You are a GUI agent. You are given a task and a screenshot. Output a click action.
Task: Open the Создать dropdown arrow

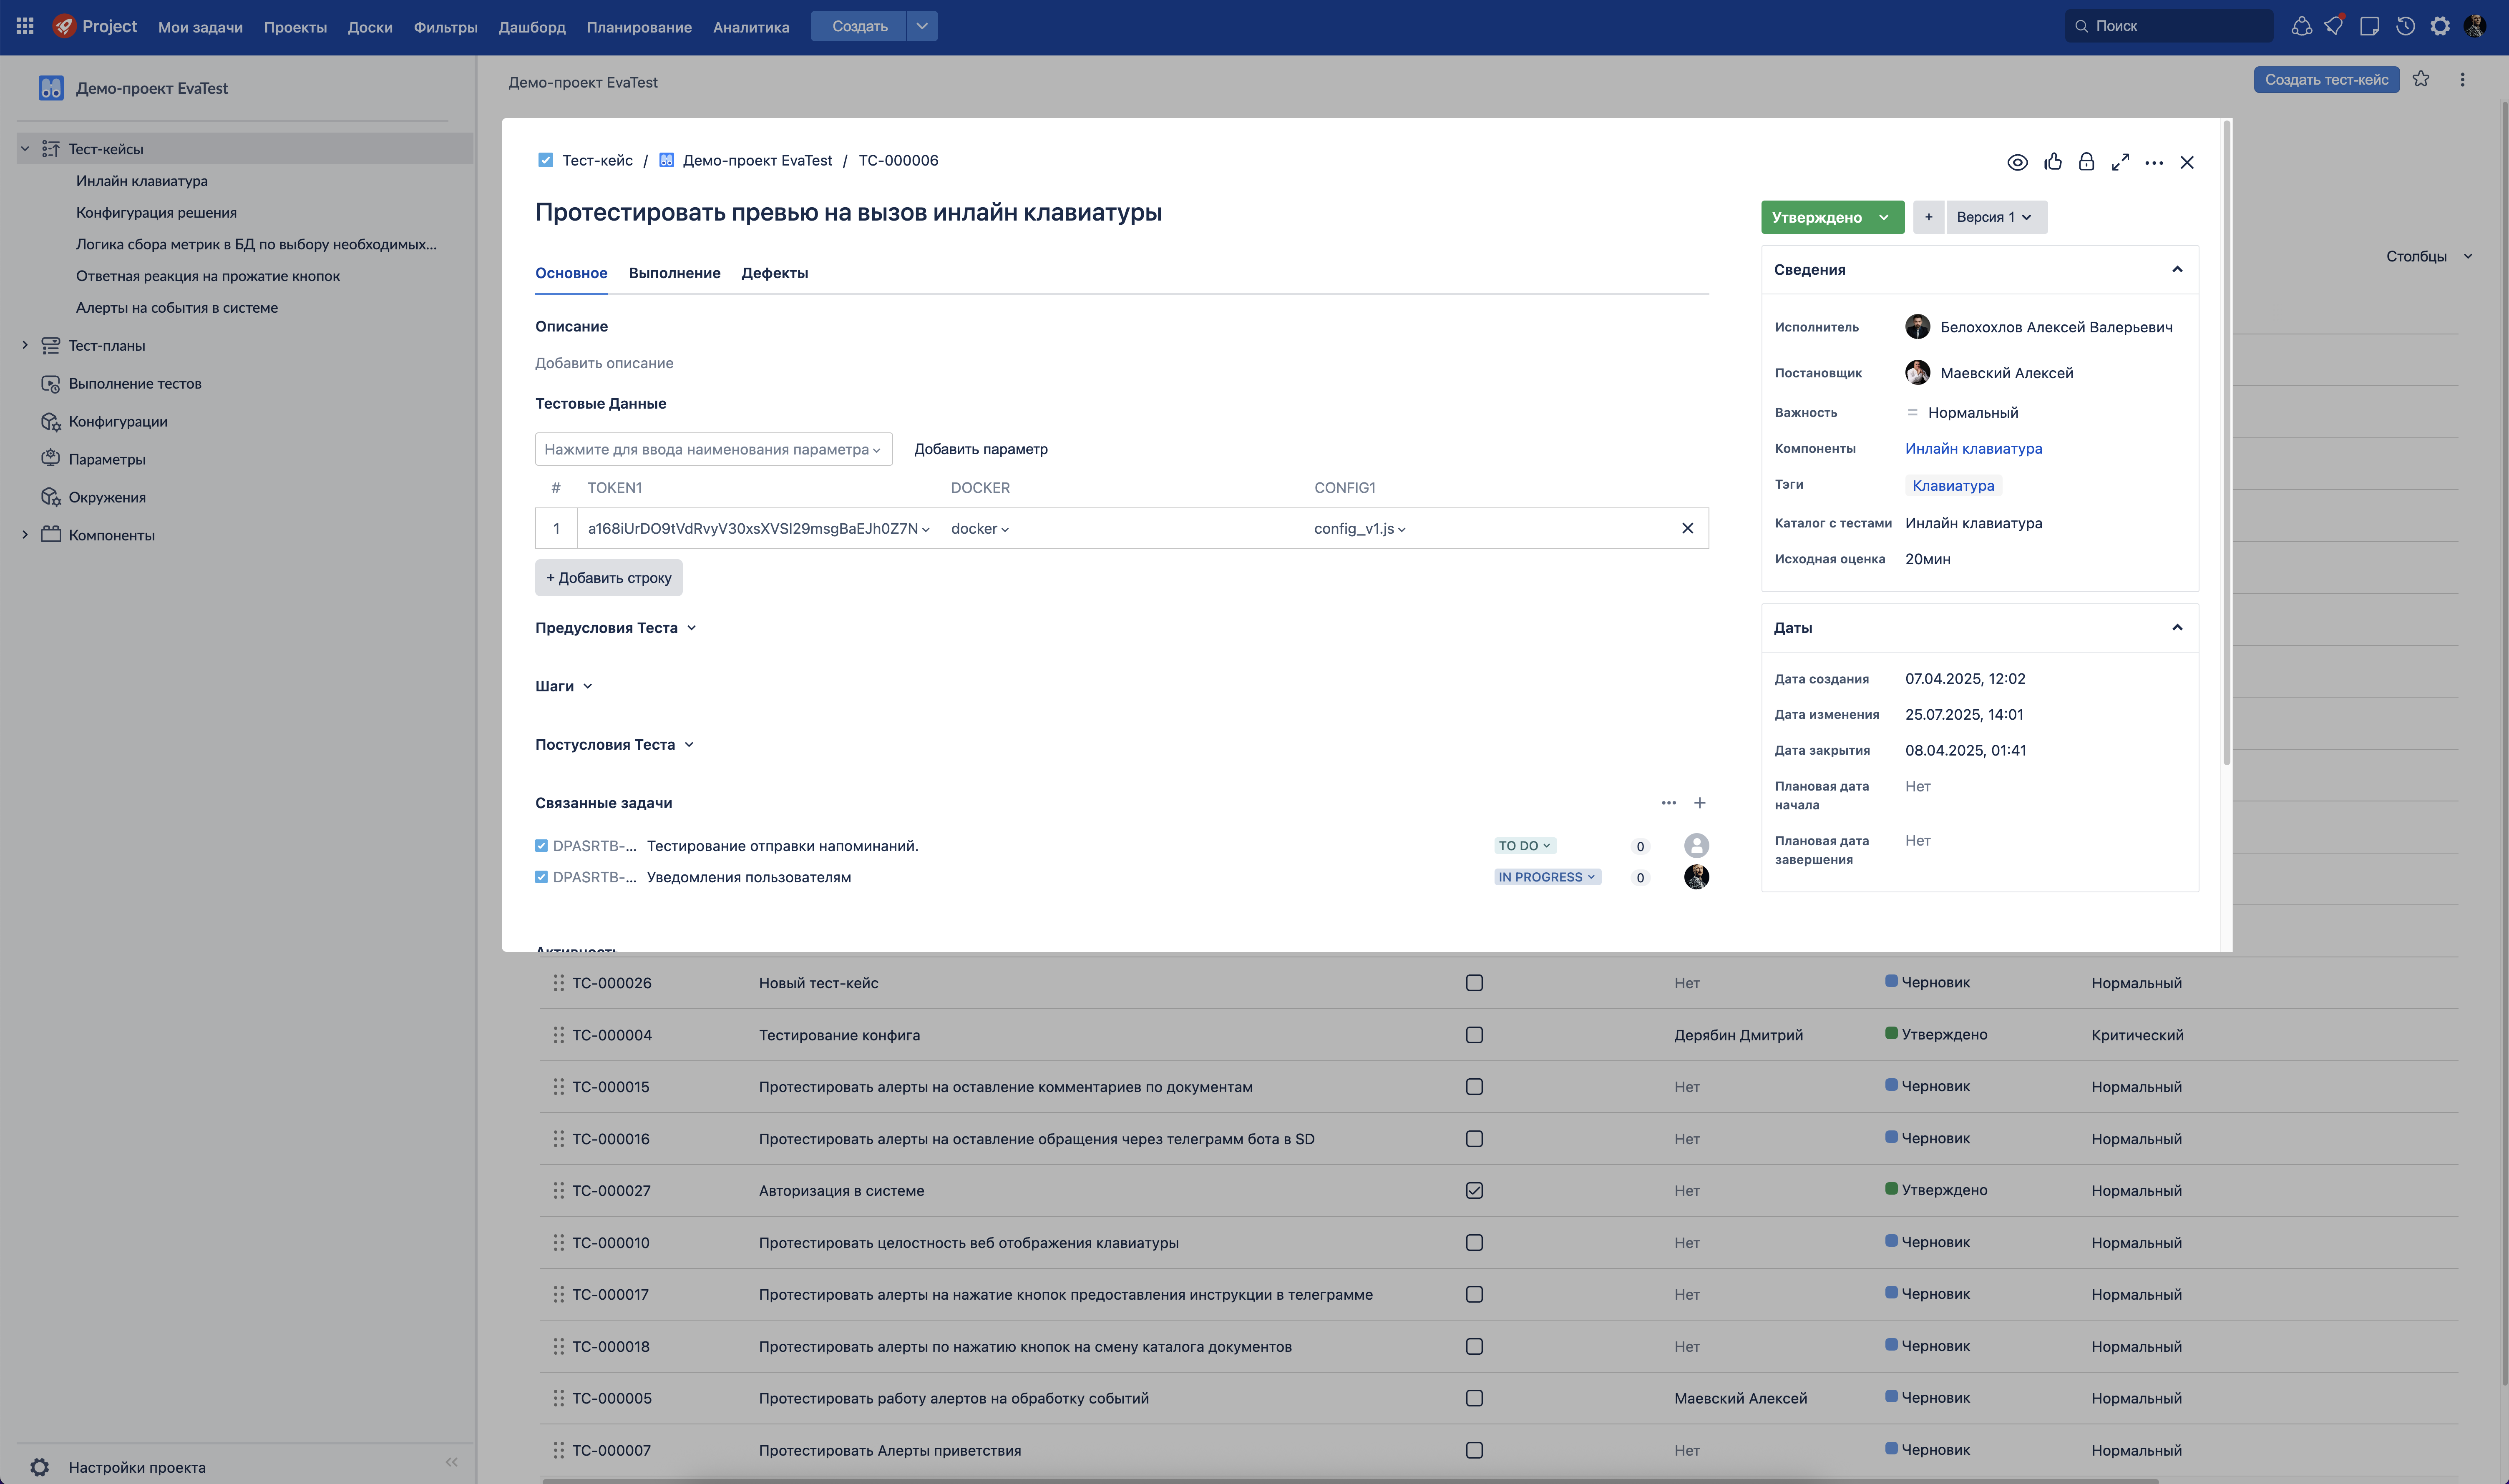922,26
